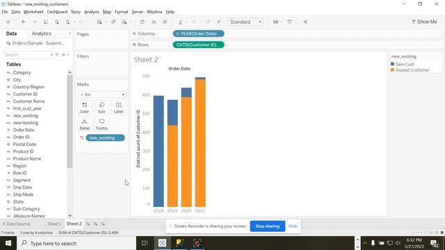This screenshot has height=250, width=445.
Task: Click the New Cust blue legend swatch
Action: tap(392, 64)
